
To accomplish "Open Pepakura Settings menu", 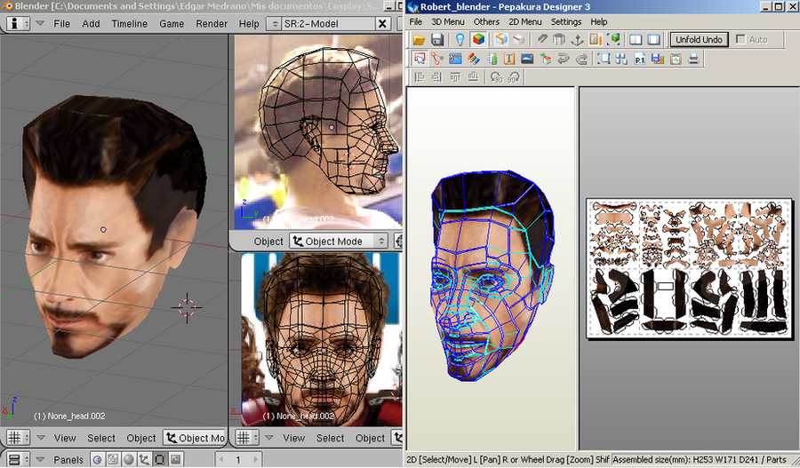I will 566,22.
